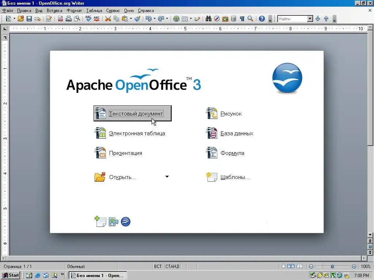Open the Таблица menu
Image resolution: width=374 pixels, height=280 pixels.
[94, 11]
